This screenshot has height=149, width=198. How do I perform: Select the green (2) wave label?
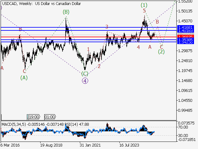click(x=161, y=52)
